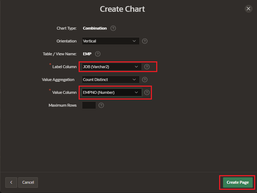Open the Value Column EMPNO dropdown
This screenshot has height=193, width=257.
tap(110, 92)
